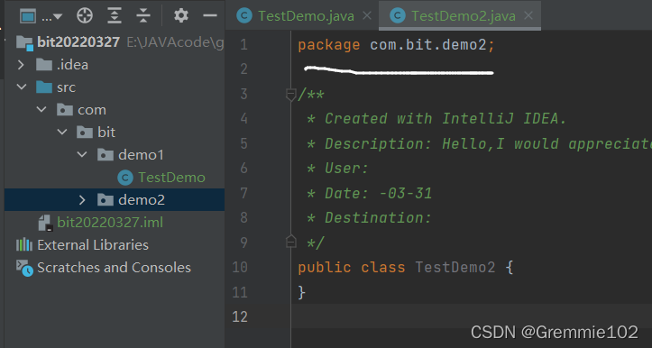
Task: Open the TestDemo class in the tree
Action: pyautogui.click(x=171, y=178)
